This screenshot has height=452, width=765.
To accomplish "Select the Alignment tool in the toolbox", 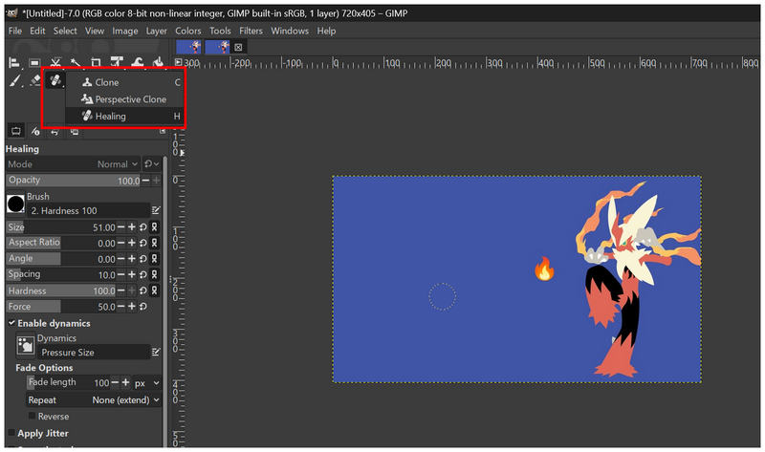I will coord(14,62).
